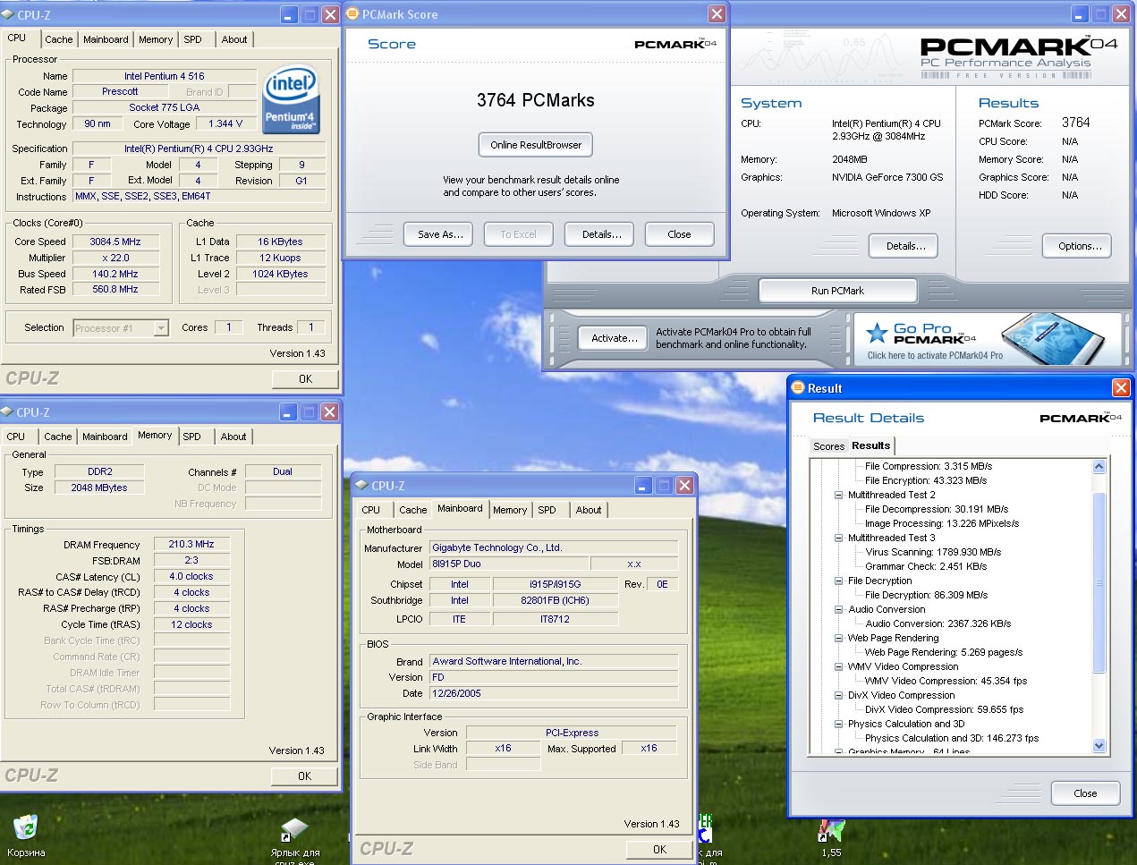Click the Online ResultBrowser button

536,145
